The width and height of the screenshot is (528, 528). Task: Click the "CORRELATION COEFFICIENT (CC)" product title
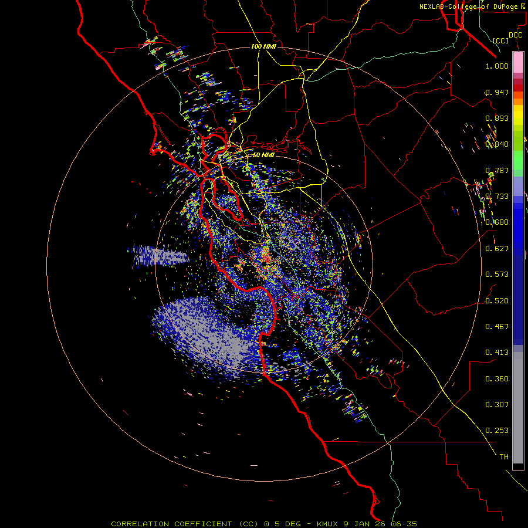tap(185, 524)
